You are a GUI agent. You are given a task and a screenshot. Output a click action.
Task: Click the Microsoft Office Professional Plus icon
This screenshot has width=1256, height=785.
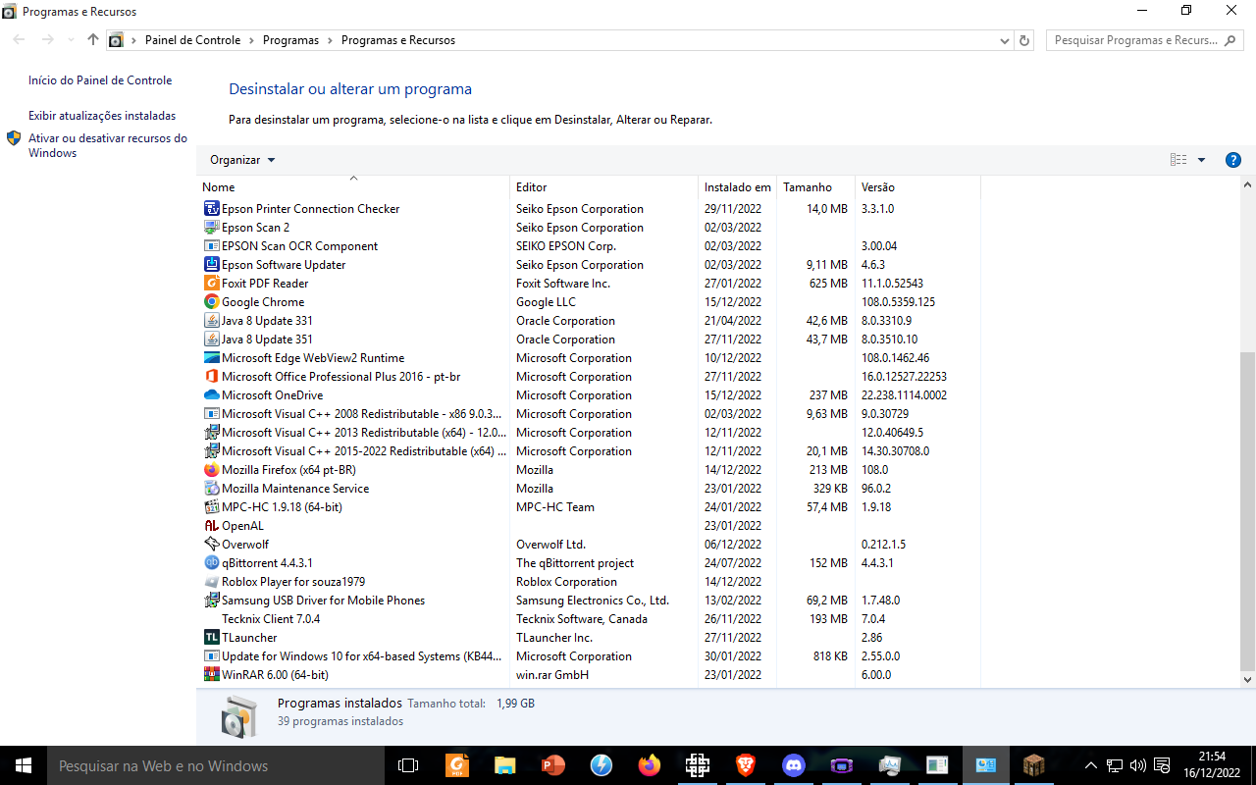tap(211, 376)
